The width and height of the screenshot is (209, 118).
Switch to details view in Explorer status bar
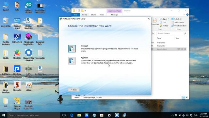[x=184, y=98]
